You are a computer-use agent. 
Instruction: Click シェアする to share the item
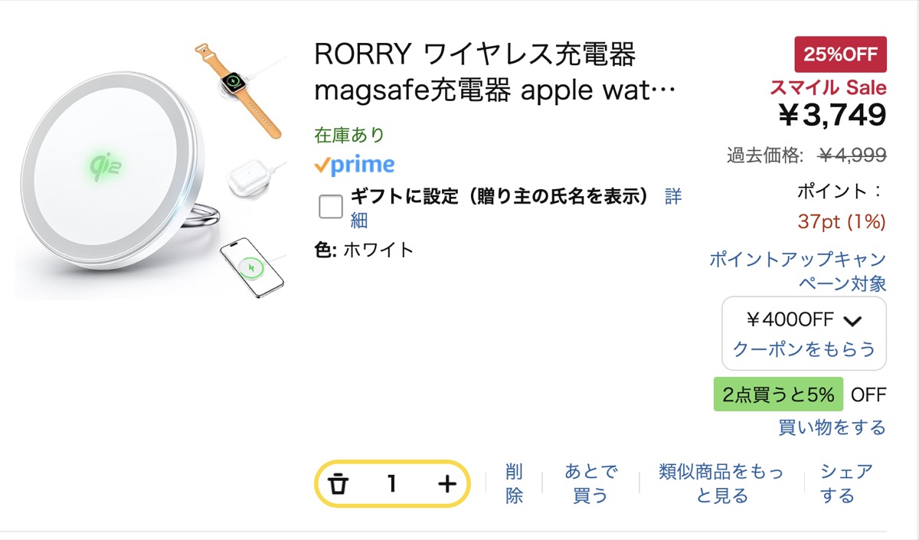point(845,483)
